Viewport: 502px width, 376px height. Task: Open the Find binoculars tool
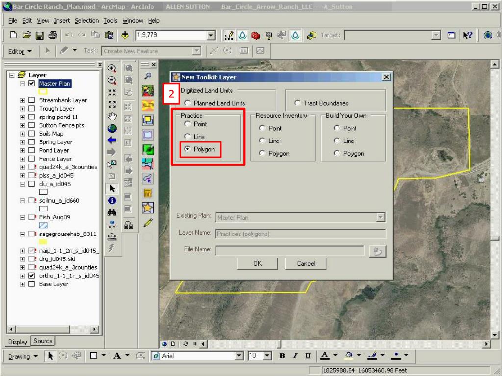click(x=112, y=212)
